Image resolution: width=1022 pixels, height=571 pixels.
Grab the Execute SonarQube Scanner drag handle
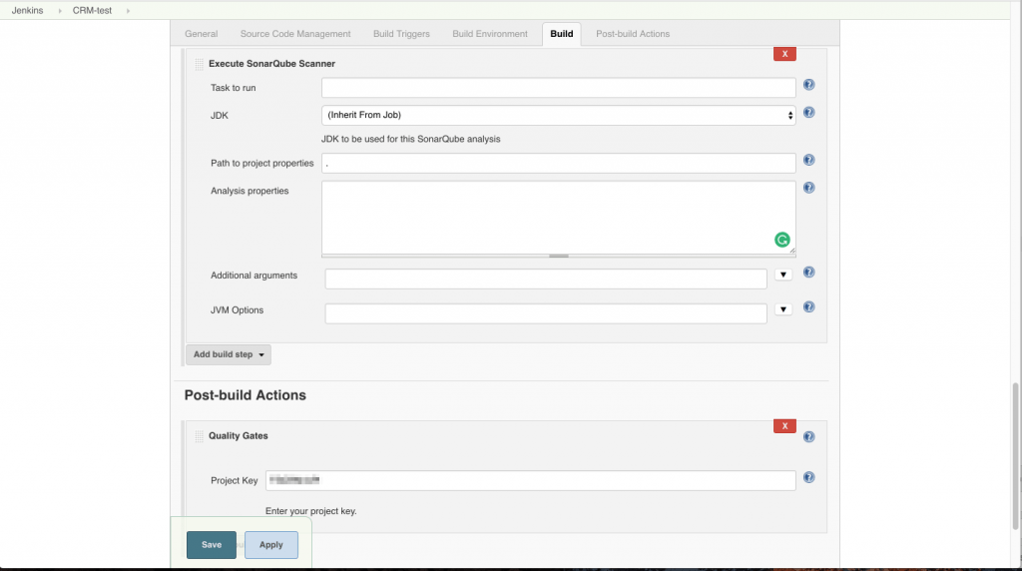pos(199,64)
